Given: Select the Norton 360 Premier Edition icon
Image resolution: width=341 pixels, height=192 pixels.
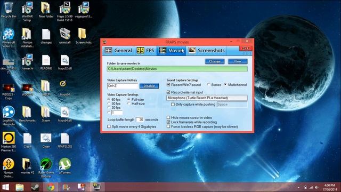Looking at the screenshot, I should tap(9, 142).
